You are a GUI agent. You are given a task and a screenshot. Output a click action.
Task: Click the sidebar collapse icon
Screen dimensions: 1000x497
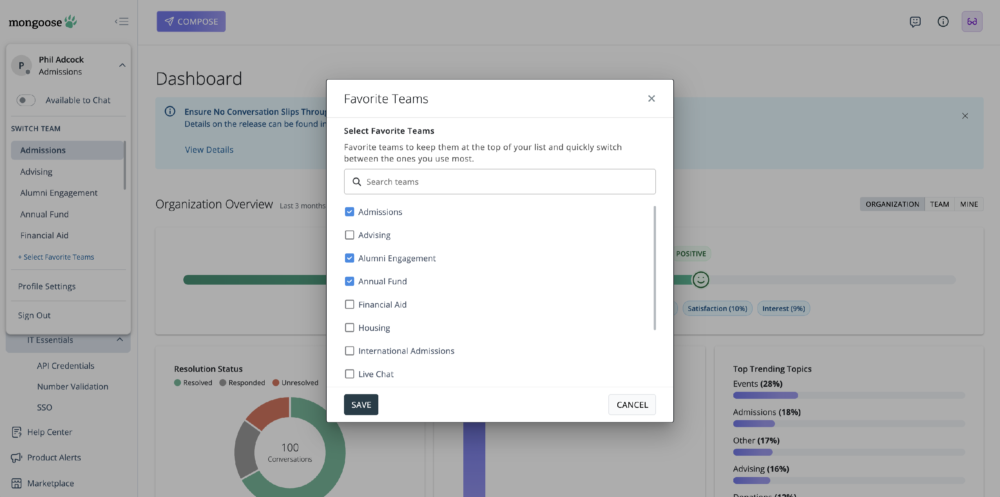coord(122,21)
